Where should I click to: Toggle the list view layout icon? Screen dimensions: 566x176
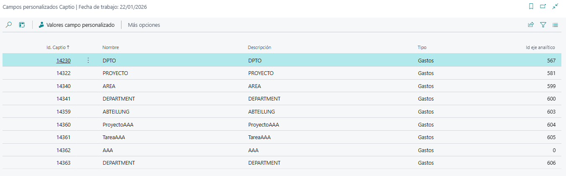[x=555, y=25]
